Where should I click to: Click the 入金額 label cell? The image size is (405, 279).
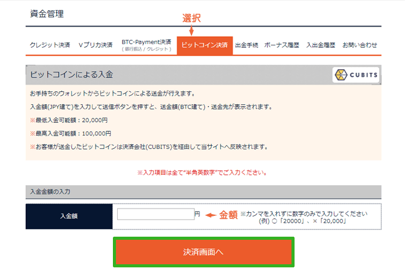coord(69,216)
